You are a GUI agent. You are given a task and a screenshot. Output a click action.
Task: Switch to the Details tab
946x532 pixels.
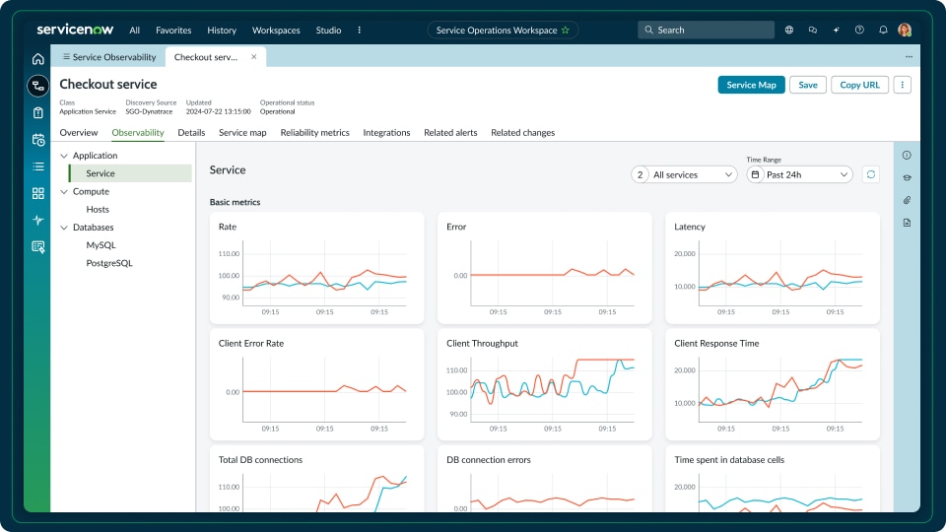[x=191, y=133]
